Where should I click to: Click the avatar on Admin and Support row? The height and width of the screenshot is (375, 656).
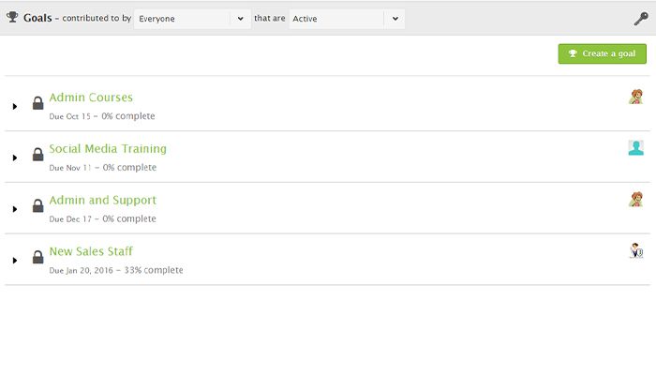pyautogui.click(x=636, y=199)
